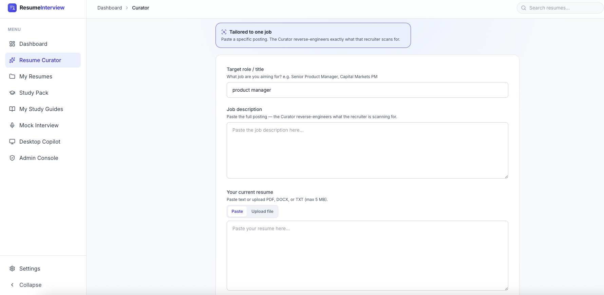Viewport: 604px width, 295px height.
Task: Click the breadcrumb chevron separator
Action: [x=127, y=8]
